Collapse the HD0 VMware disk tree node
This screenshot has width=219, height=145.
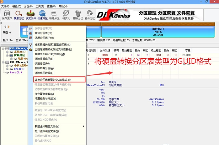3,49
